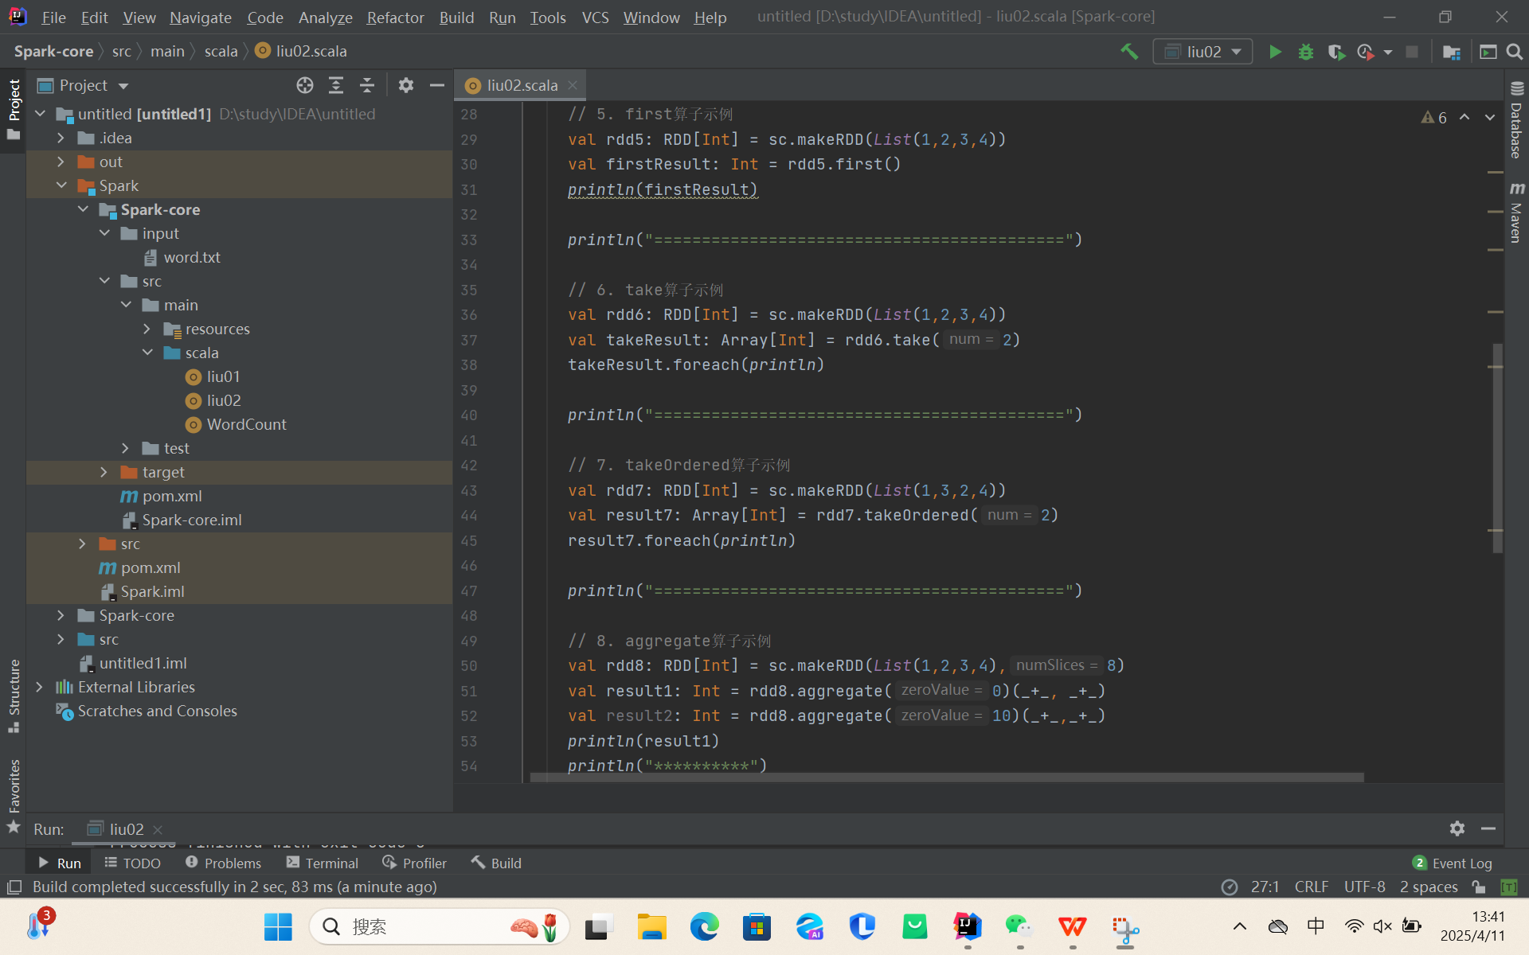Open Search Everywhere magnifier icon
This screenshot has height=955, width=1529.
pos(1515,52)
